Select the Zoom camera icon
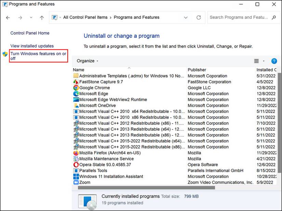The image size is (282, 211). click(x=76, y=182)
